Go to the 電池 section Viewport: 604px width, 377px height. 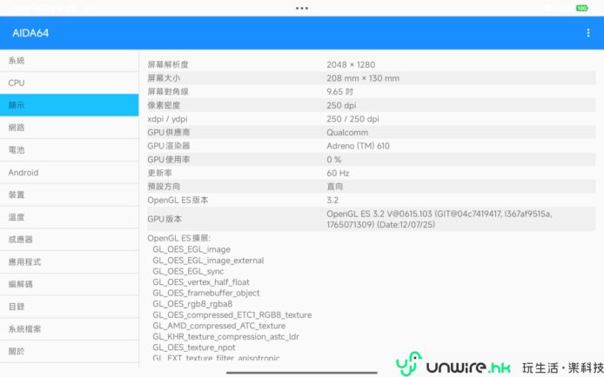point(70,150)
